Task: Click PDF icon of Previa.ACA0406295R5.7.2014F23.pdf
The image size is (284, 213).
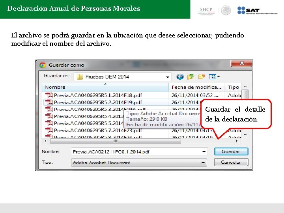Action: click(x=49, y=130)
